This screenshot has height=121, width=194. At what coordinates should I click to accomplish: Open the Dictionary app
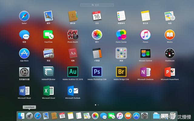(73, 54)
